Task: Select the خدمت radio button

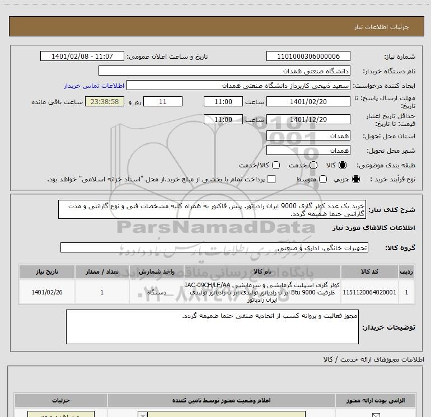Action: pos(313,165)
